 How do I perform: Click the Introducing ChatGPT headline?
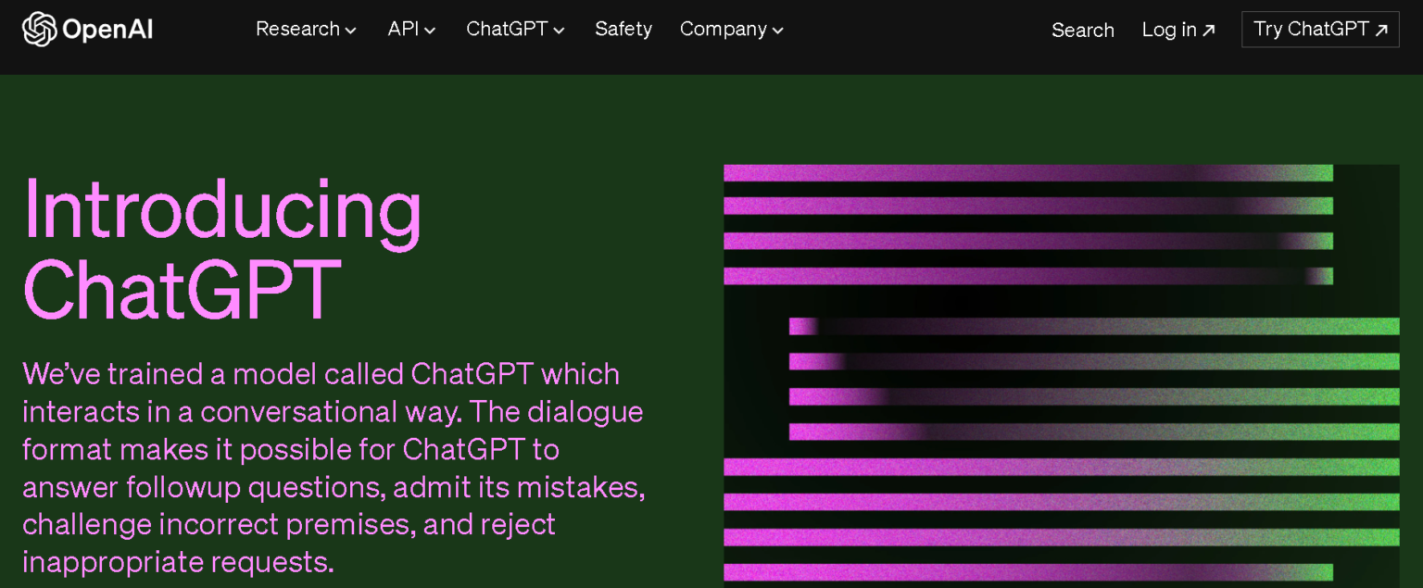pyautogui.click(x=222, y=248)
